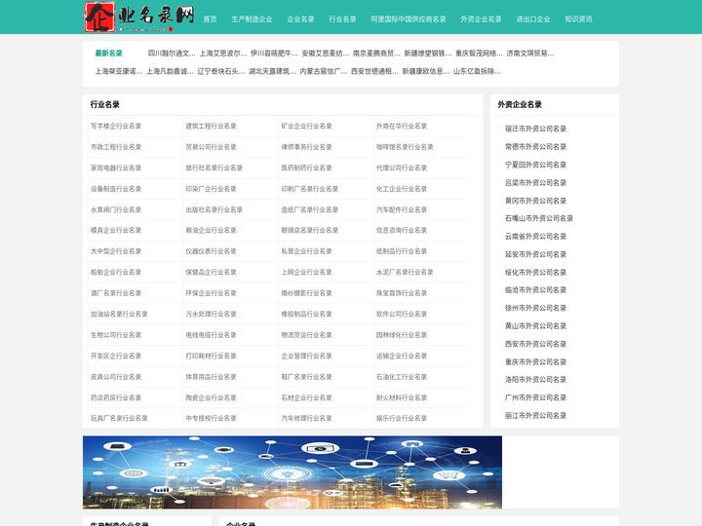702x526 pixels.
Task: Click 徐州市外资公司名录
Action: coord(535,308)
